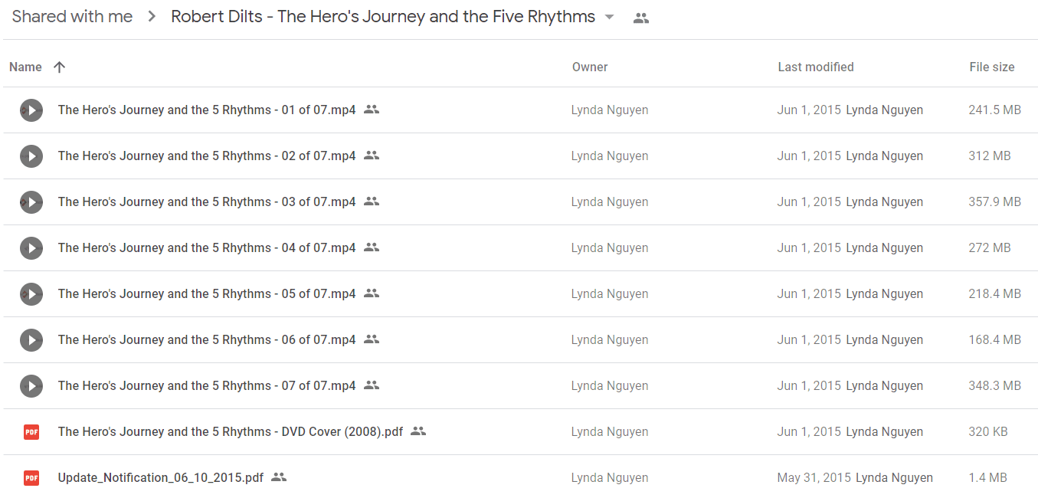Click shared folder icon next to folder title
This screenshot has width=1038, height=498.
pyautogui.click(x=641, y=18)
